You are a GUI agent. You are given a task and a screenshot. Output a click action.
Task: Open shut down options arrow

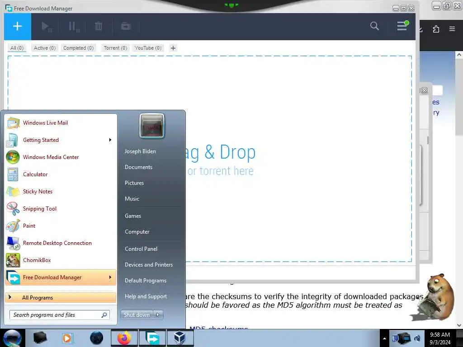158,315
